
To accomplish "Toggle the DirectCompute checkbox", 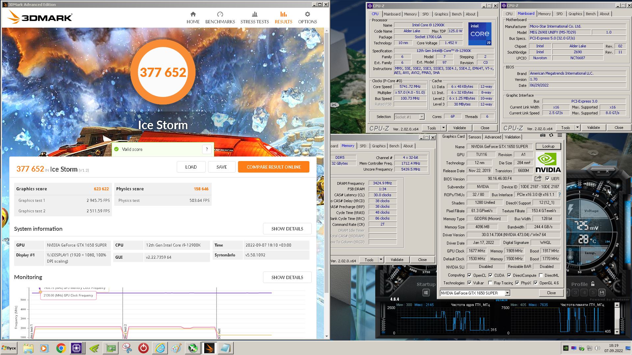I will pos(509,275).
